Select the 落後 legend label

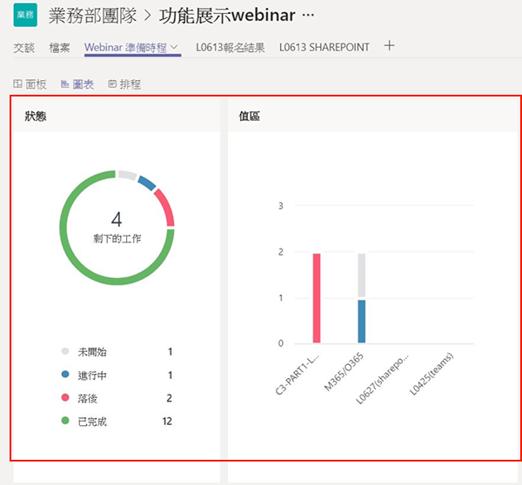[88, 398]
